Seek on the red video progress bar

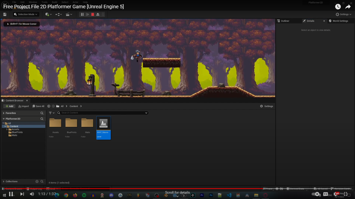coord(177,188)
